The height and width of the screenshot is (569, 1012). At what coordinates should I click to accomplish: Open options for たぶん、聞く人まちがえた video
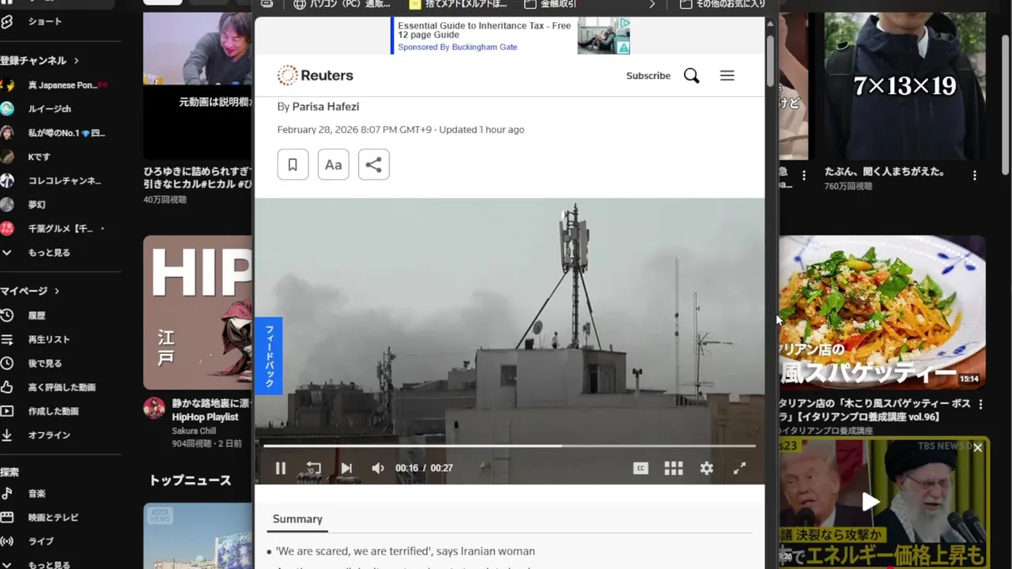point(975,175)
